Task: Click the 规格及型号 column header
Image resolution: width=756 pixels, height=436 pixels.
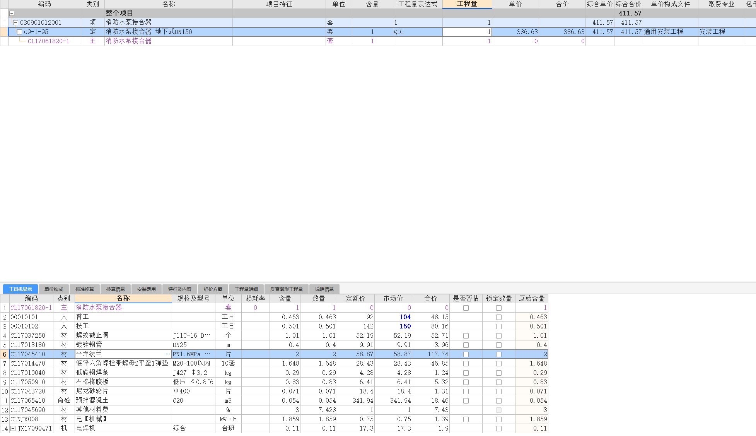Action: point(193,298)
